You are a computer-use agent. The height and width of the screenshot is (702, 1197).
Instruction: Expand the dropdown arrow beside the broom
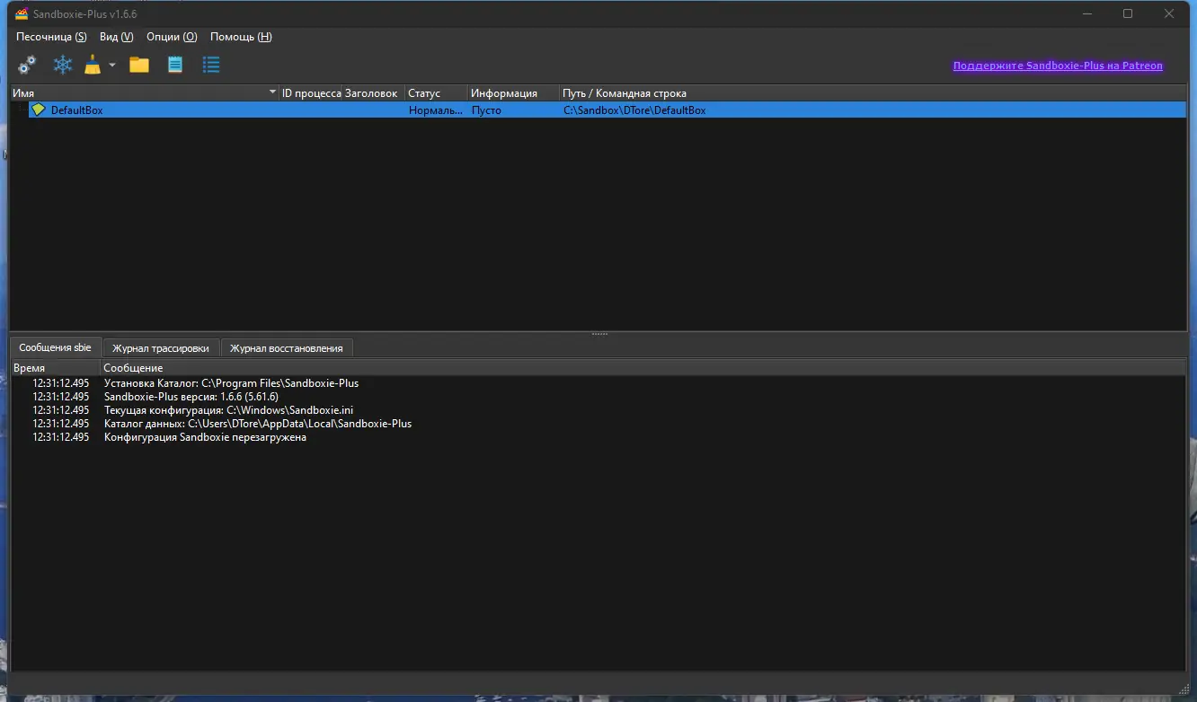(x=112, y=66)
